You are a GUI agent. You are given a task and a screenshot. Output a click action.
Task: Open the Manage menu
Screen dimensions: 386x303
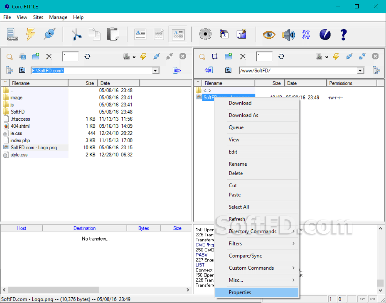58,17
